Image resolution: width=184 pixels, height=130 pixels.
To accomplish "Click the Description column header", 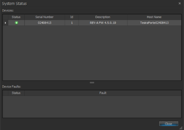I will click(x=103, y=17).
